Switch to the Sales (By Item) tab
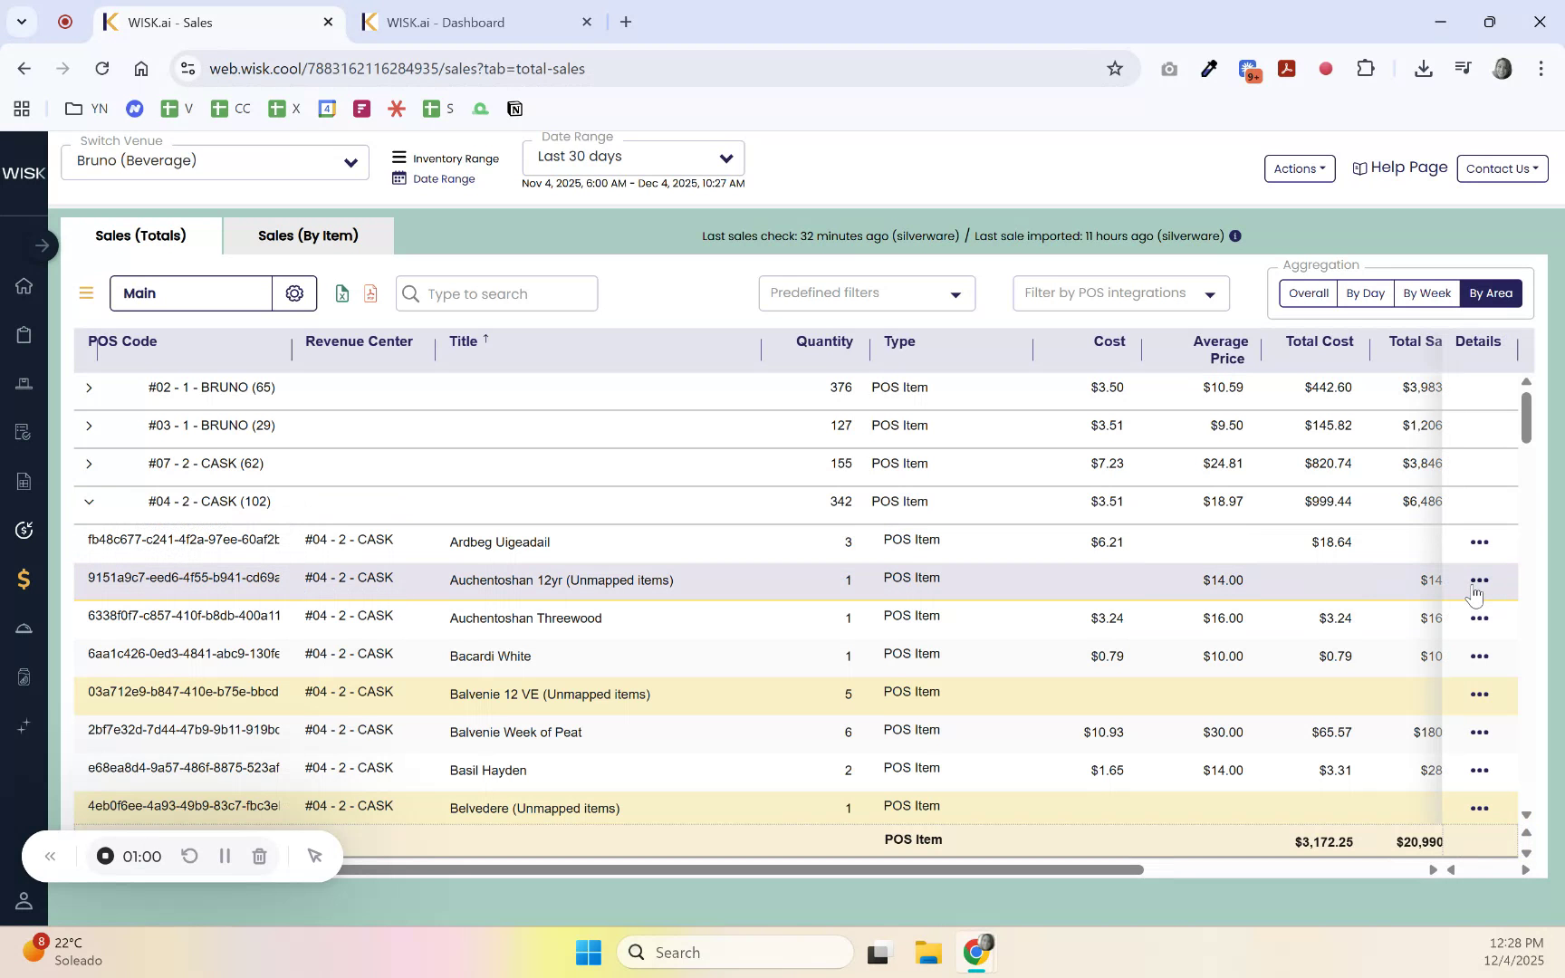Screen dimensions: 1565x978 (x=308, y=235)
